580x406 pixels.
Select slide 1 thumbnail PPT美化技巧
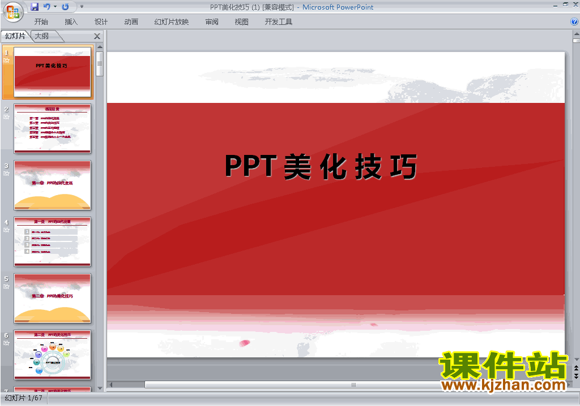point(52,72)
